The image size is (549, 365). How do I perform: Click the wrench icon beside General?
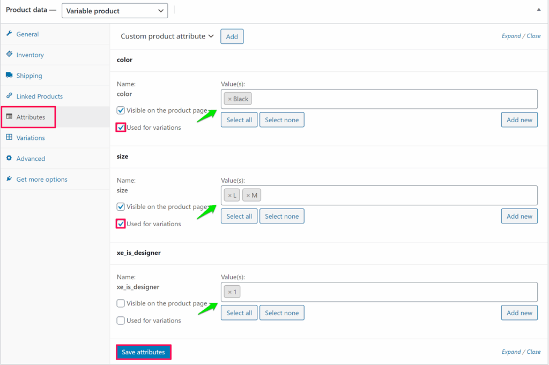(x=9, y=34)
